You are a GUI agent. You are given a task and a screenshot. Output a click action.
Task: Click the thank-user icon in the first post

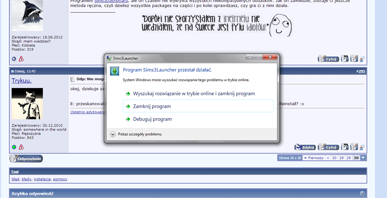tap(362, 59)
